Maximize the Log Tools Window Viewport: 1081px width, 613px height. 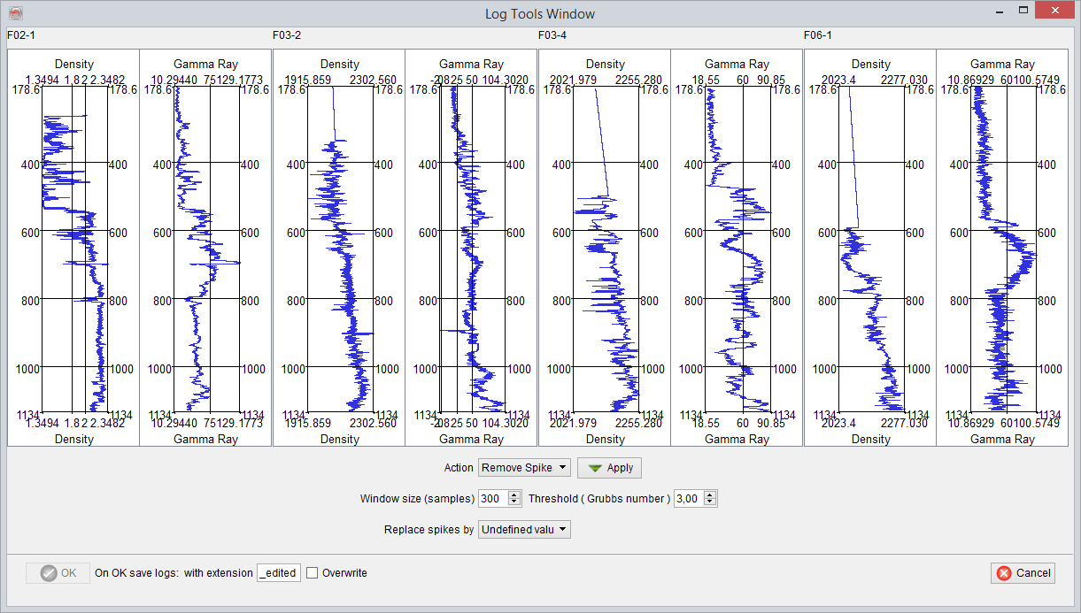click(1023, 10)
